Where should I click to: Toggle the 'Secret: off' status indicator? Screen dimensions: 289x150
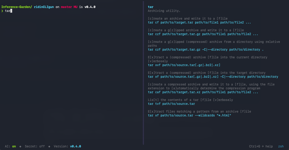coord(35,146)
